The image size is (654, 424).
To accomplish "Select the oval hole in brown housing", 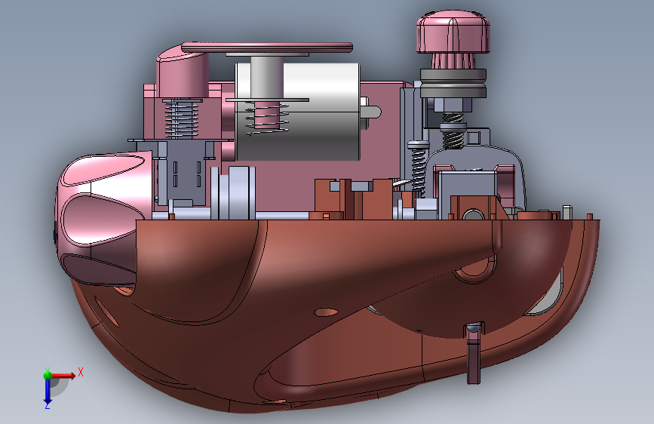I will coord(326,312).
